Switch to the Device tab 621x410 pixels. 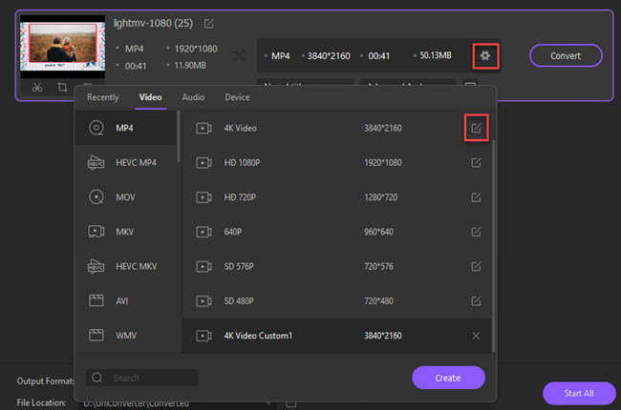237,97
